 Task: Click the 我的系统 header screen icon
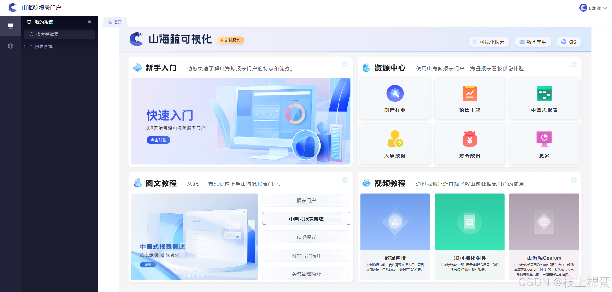click(29, 22)
